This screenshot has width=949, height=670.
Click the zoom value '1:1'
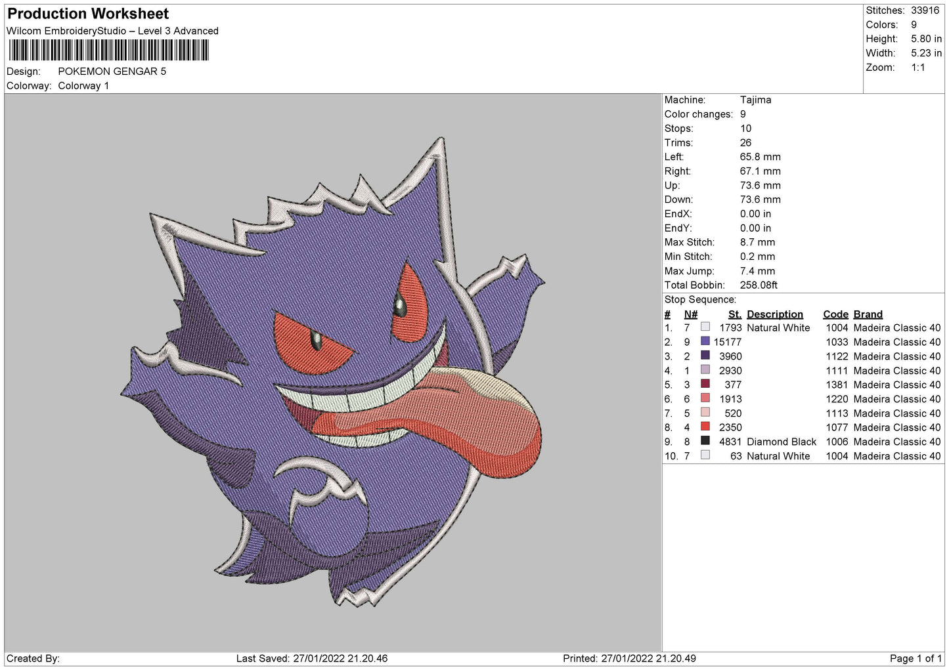(917, 68)
